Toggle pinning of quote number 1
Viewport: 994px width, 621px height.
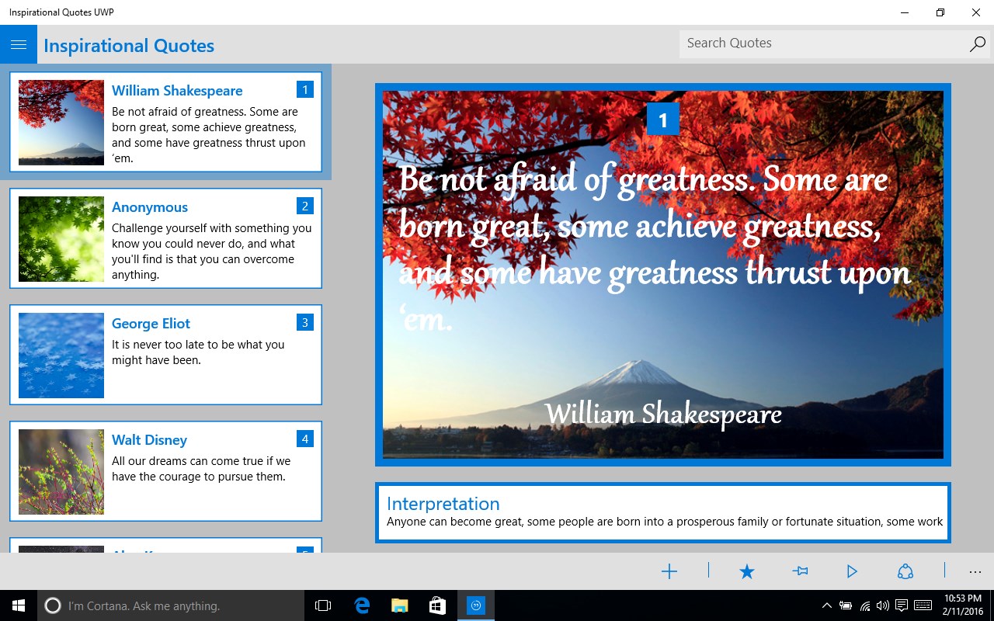click(x=799, y=571)
